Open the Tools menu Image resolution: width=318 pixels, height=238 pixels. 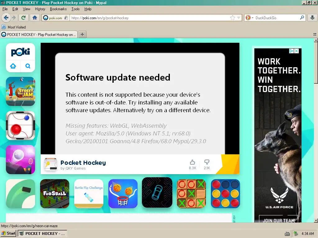tap(75, 9)
